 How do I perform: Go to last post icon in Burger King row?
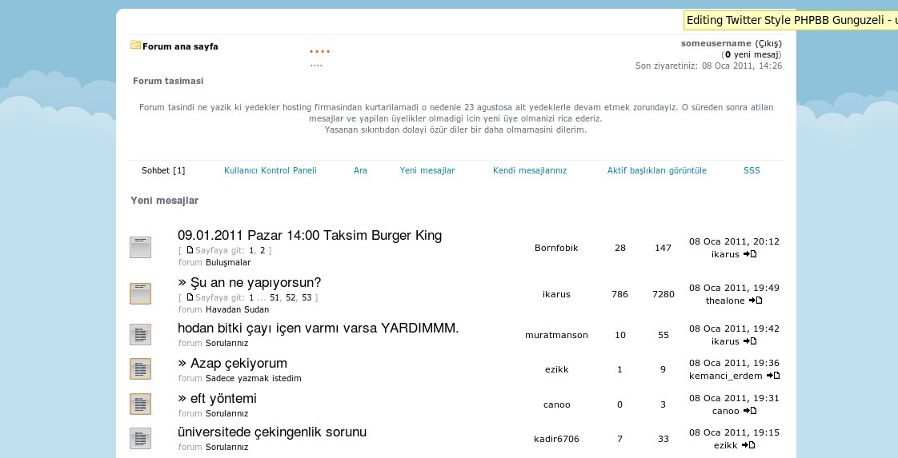[750, 254]
